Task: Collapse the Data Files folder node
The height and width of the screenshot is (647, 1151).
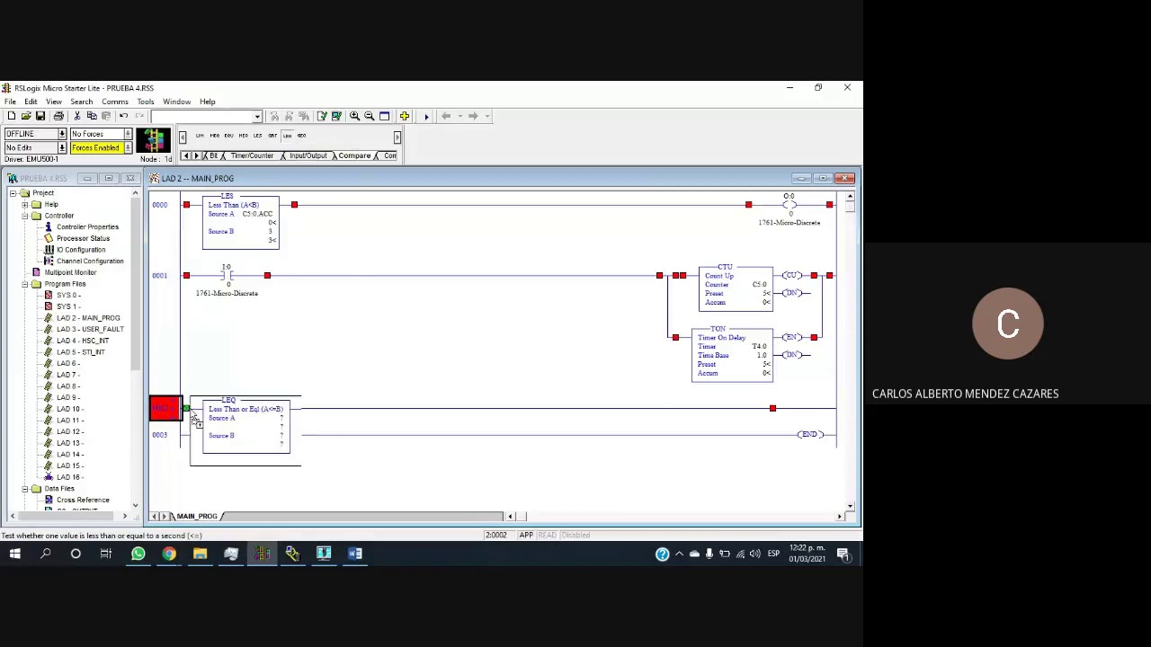Action: coord(25,489)
